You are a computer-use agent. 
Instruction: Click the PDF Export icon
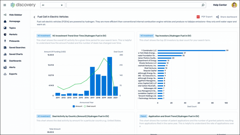click(198, 17)
